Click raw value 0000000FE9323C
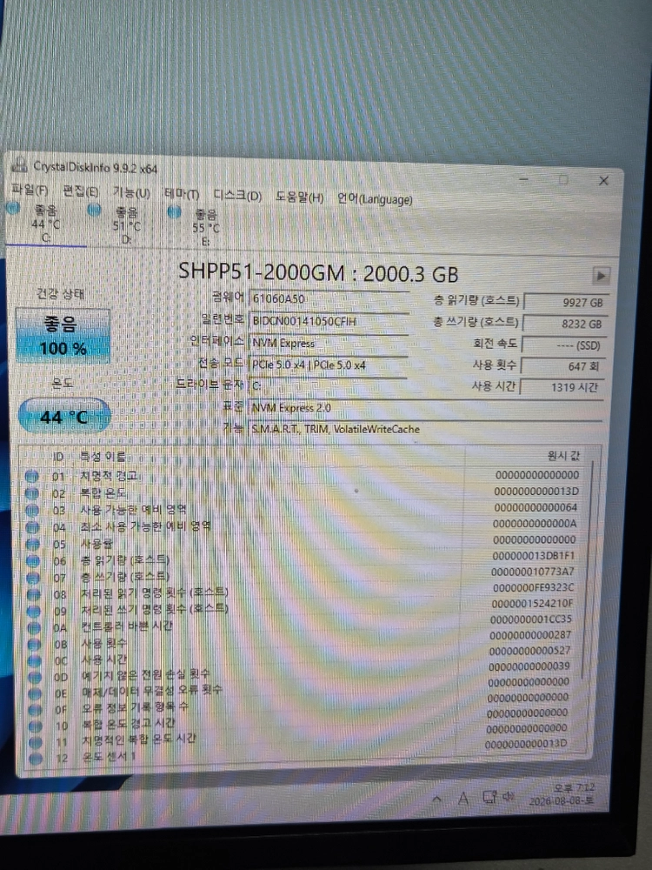The image size is (652, 870). (x=533, y=587)
